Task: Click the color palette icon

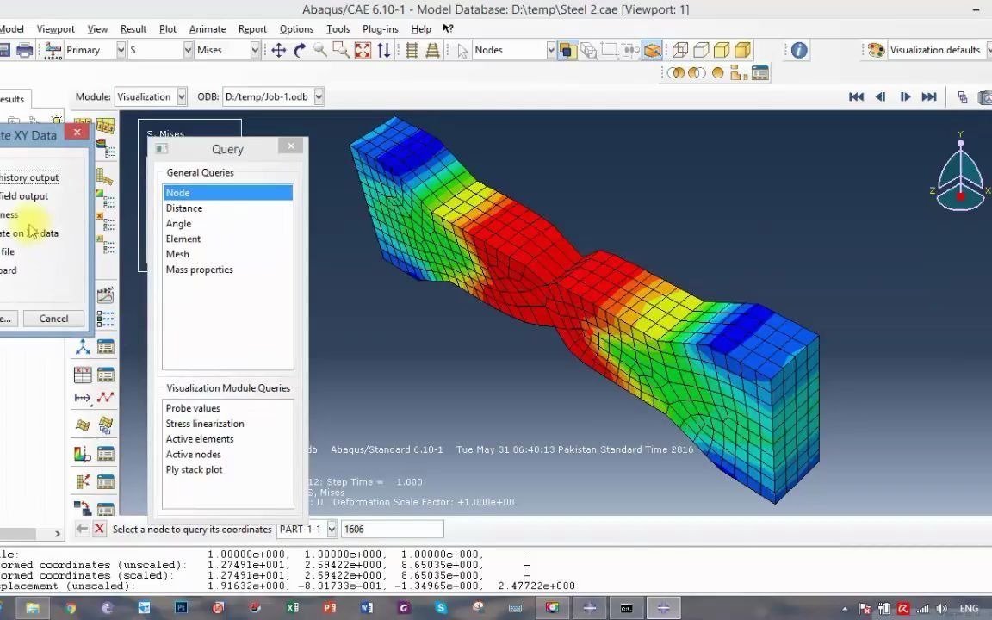Action: click(876, 50)
